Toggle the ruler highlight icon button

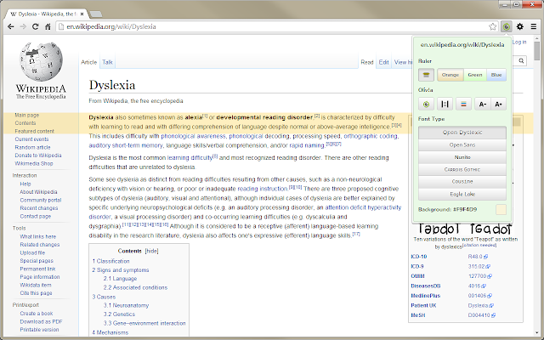coord(426,75)
